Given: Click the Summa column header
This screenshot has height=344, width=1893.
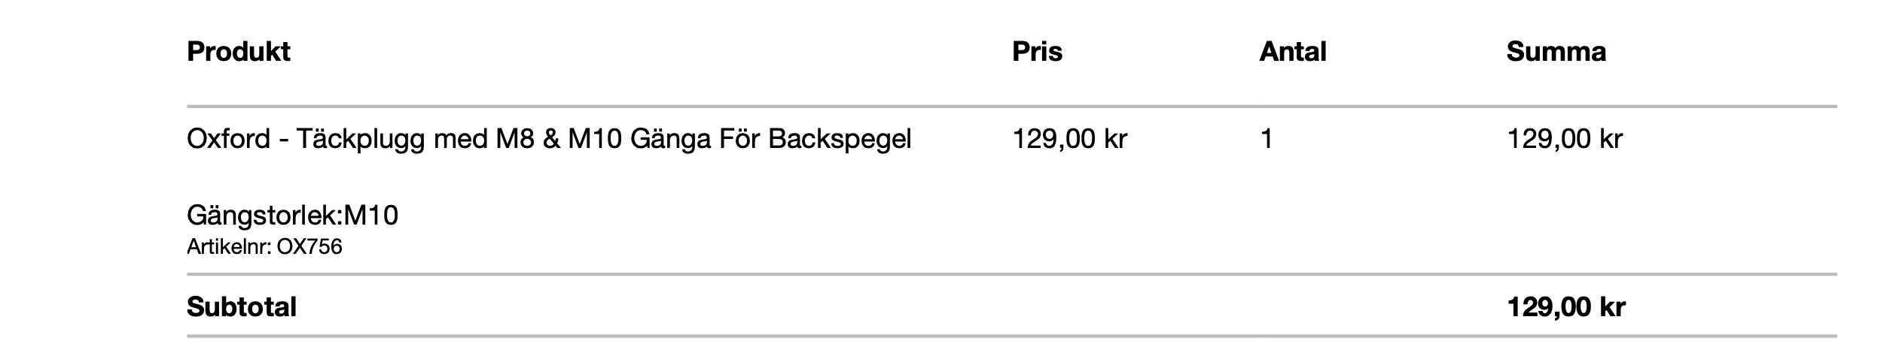Looking at the screenshot, I should [1556, 52].
